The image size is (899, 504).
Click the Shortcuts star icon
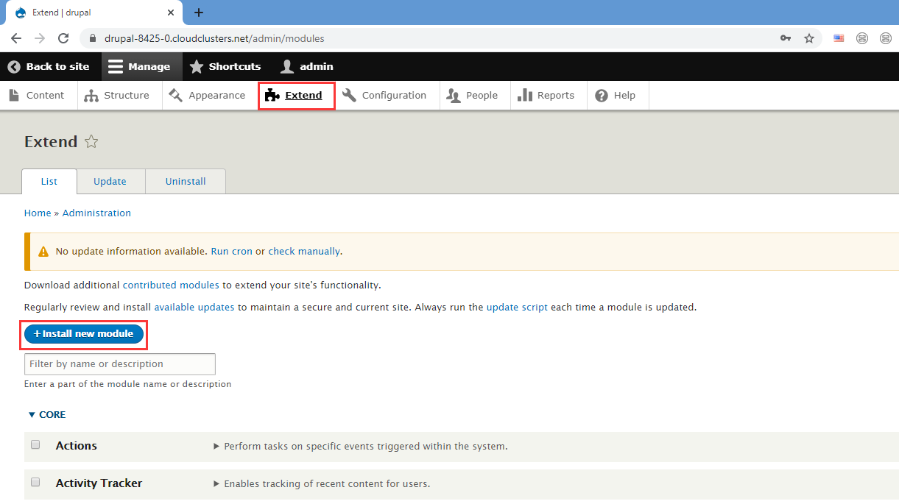[x=197, y=66]
